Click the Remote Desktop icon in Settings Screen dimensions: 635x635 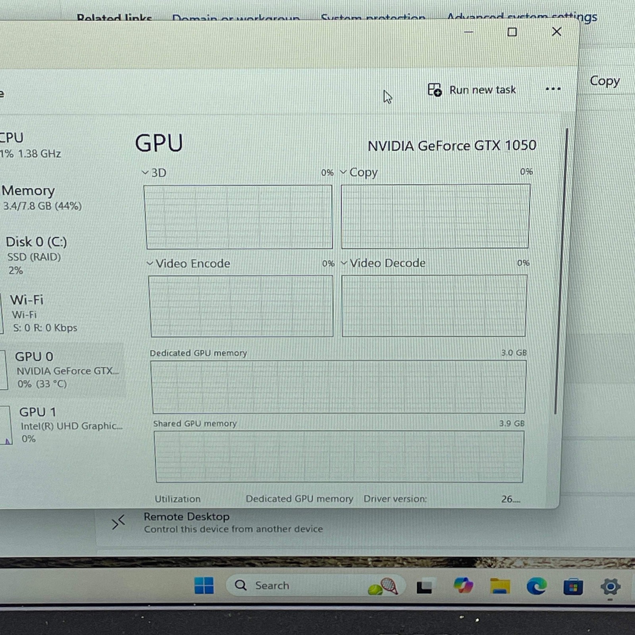tap(118, 523)
